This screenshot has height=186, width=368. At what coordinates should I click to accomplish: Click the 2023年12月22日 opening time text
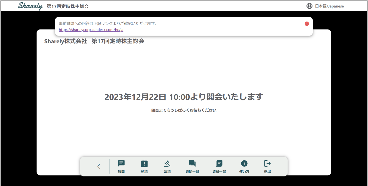[x=184, y=97]
